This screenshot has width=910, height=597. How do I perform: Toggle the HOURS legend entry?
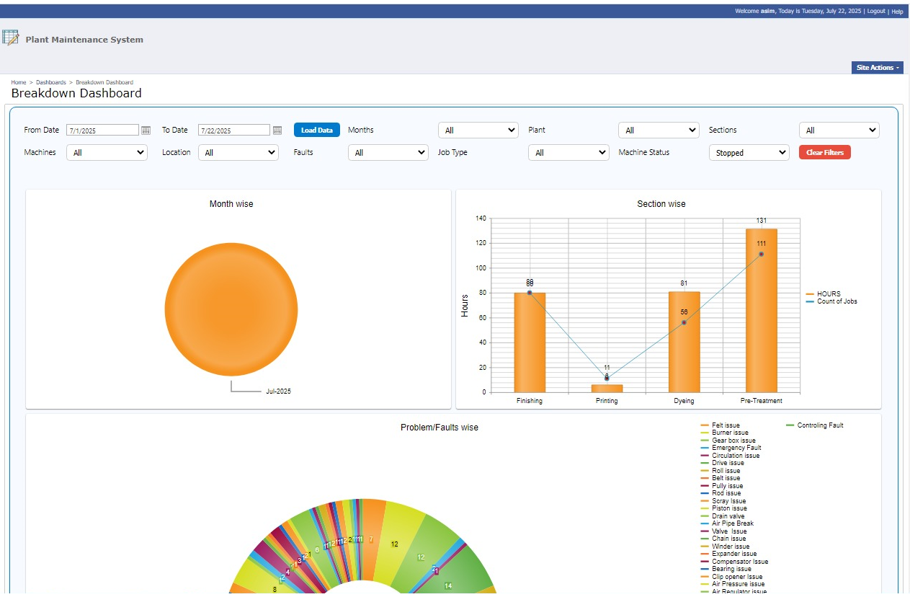click(828, 294)
